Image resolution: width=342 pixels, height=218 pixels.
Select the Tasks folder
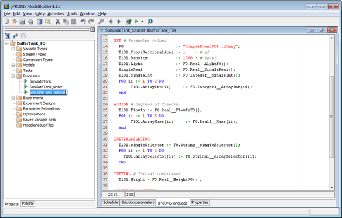pos(28,70)
